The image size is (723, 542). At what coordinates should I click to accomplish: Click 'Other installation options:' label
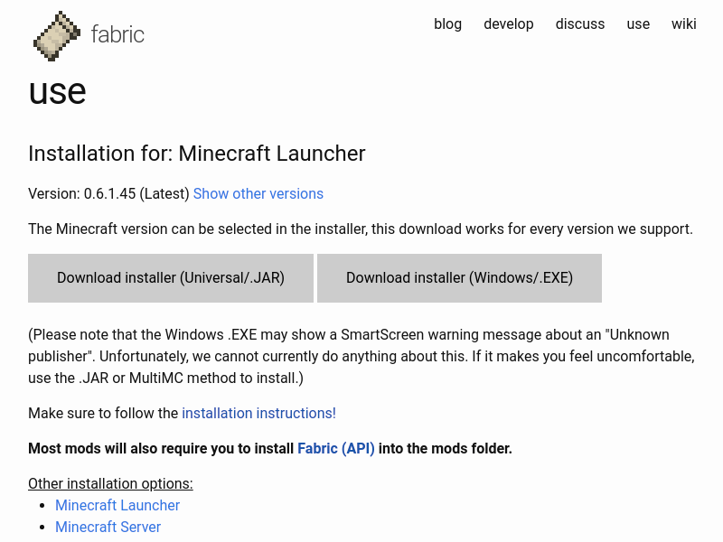tap(110, 483)
